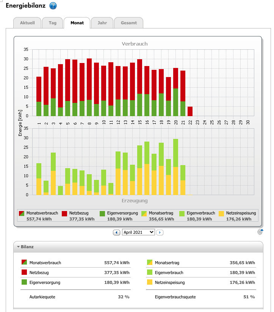Viewport: 274px width, 312px height.
Task: Click Netzeinspeisung yellow legend swatch in chart
Action: click(222, 213)
